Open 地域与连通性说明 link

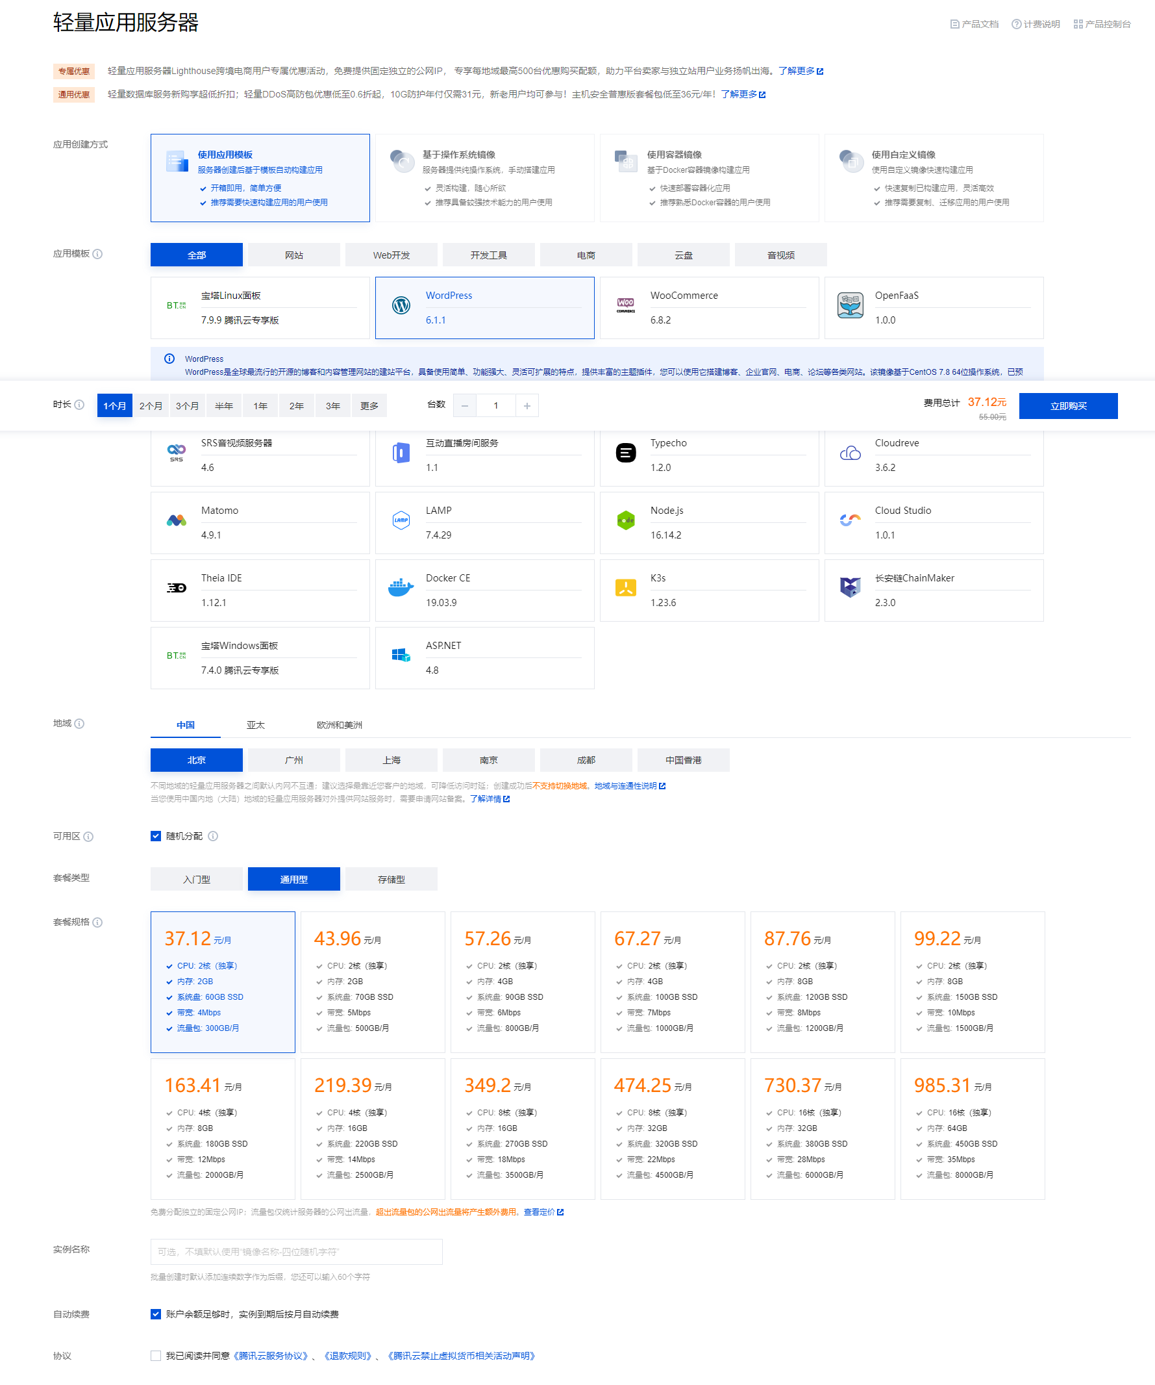pos(630,785)
